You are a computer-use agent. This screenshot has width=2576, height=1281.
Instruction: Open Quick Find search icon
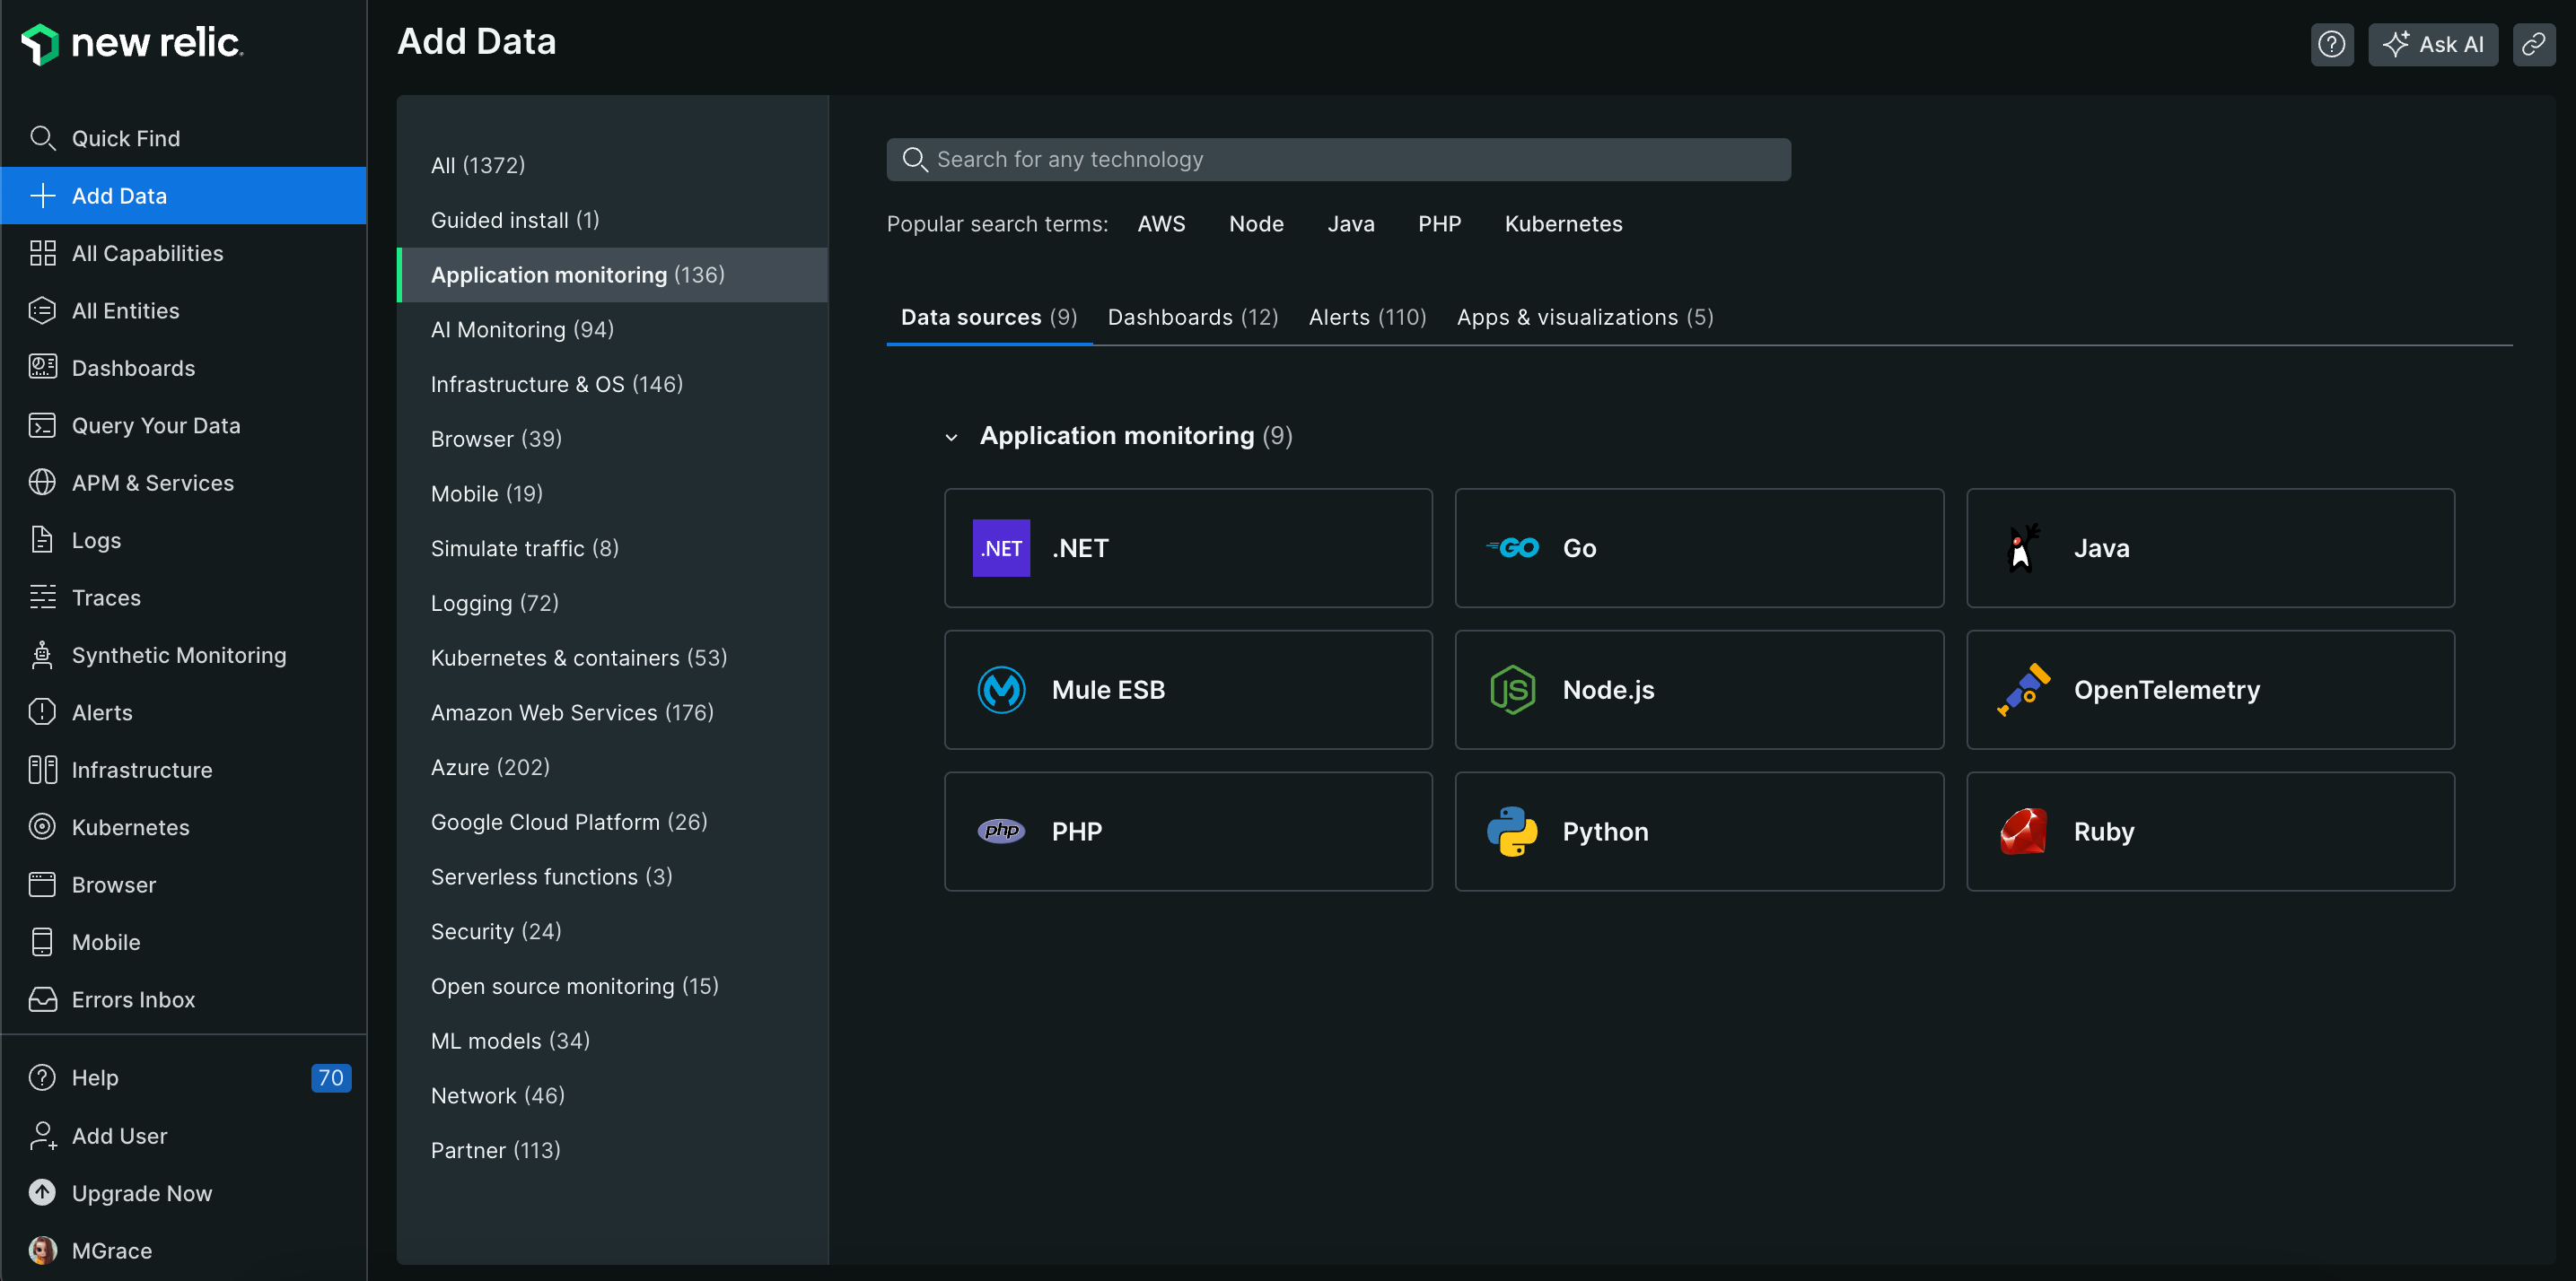point(42,138)
